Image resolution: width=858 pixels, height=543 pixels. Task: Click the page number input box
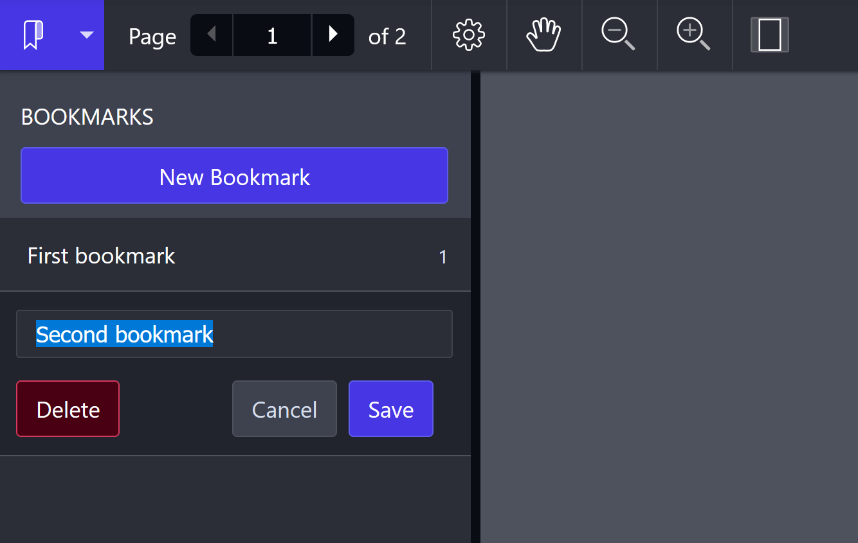pos(271,35)
